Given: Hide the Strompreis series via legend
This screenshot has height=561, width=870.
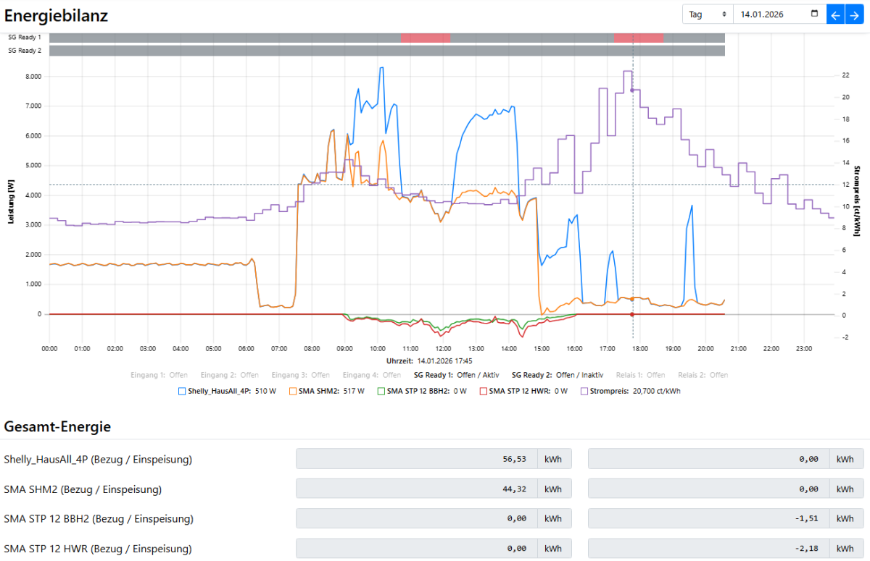Looking at the screenshot, I should [584, 391].
